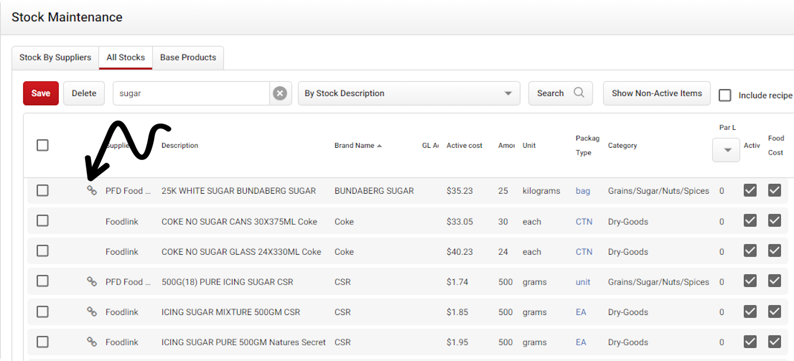The image size is (794, 361).
Task: Check the Include recipe checkbox
Action: pos(725,95)
